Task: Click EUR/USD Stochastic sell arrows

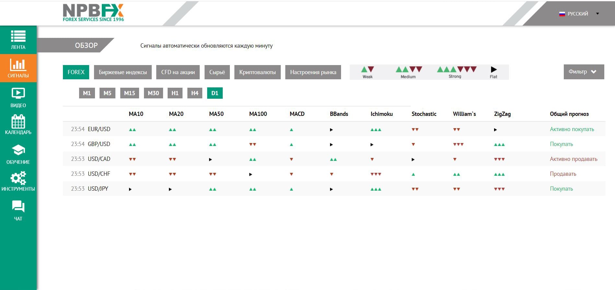Action: [415, 129]
